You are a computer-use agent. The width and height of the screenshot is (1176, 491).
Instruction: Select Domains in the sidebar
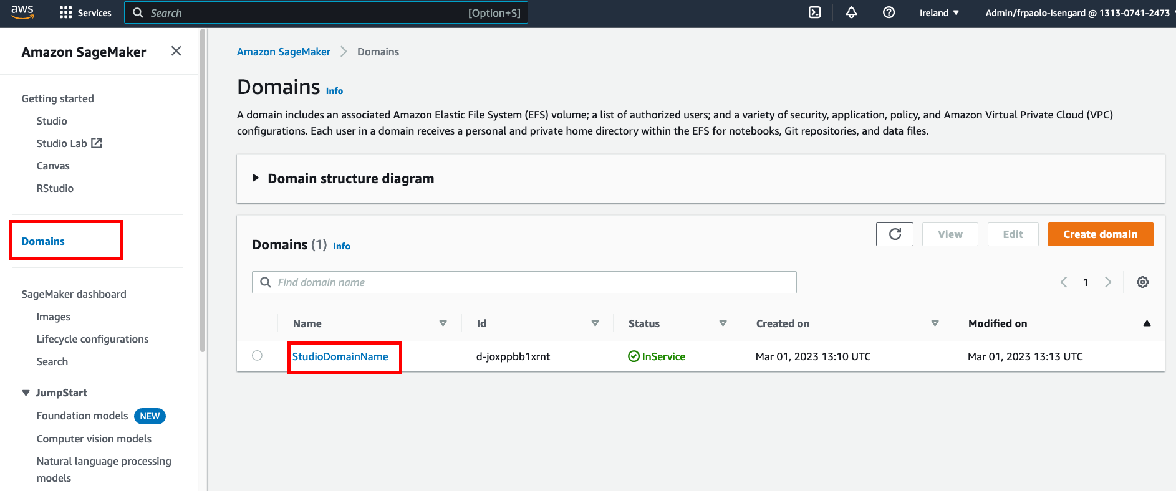click(43, 241)
